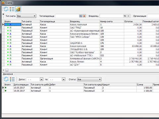
Task: Open list options icon in Движения toolbar
Action: pyautogui.click(x=12, y=79)
